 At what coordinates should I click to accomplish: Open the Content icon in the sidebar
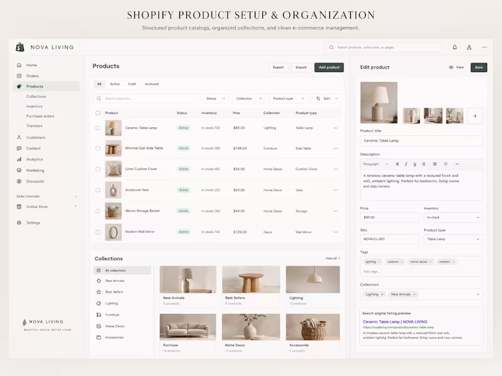pos(19,149)
